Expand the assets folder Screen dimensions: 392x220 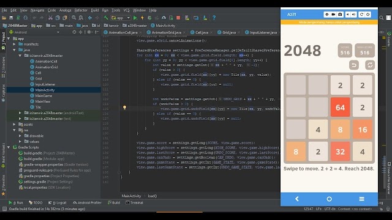[15, 124]
